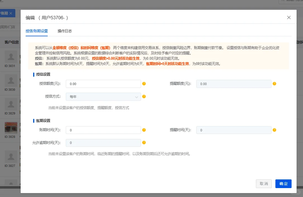
Task: Expand the 授信方式 dropdown showing 每年
Action: tap(103, 97)
